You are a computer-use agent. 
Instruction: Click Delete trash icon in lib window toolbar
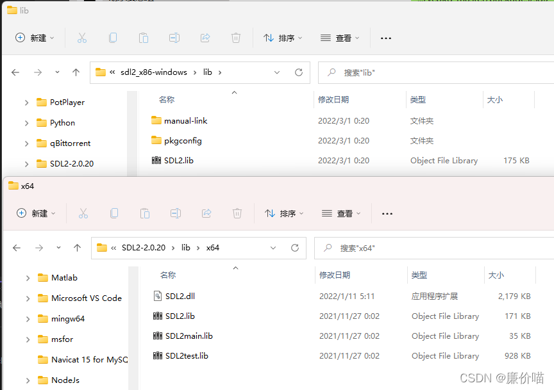(x=236, y=38)
